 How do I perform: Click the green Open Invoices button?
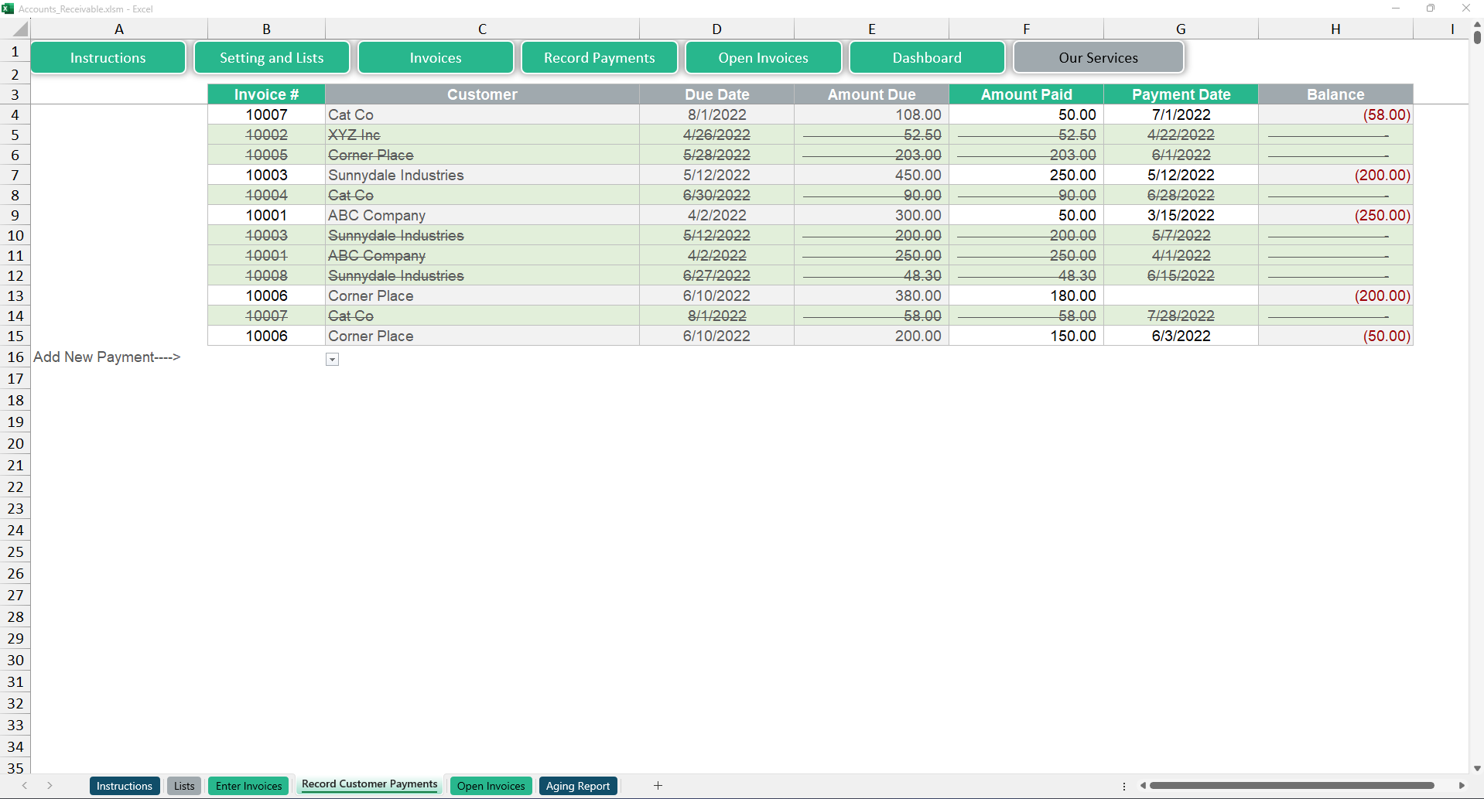tap(763, 58)
